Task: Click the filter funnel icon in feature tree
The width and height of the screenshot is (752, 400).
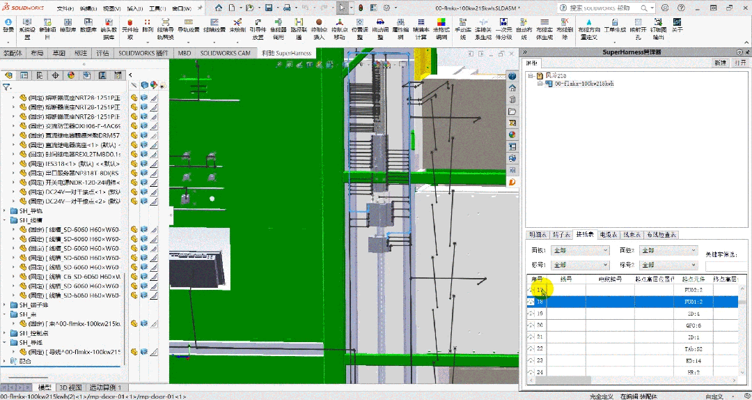Action: pos(6,87)
